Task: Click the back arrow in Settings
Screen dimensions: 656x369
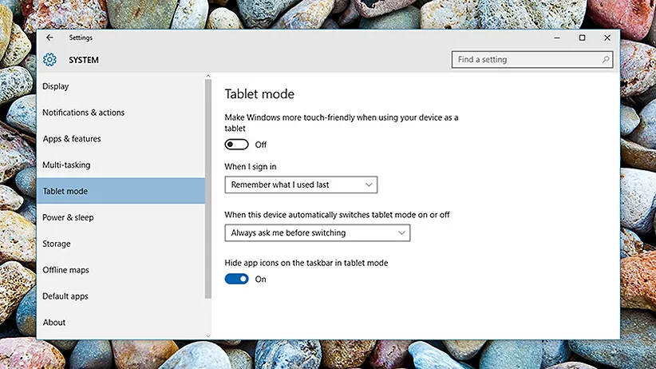Action: click(x=49, y=38)
